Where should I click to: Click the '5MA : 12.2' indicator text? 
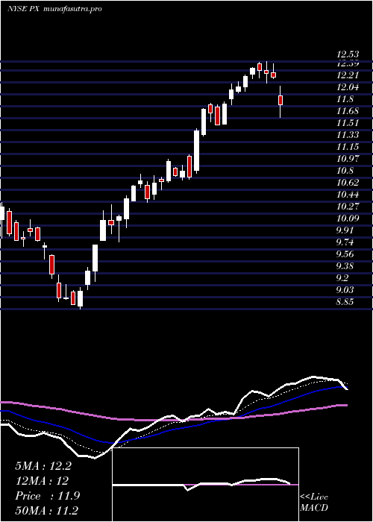[43, 466]
